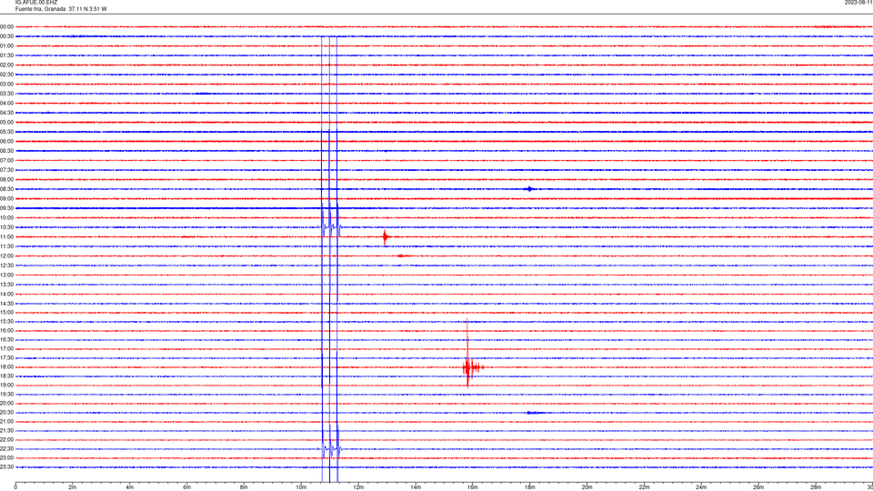Click the 22m axis label
Image resolution: width=873 pixels, height=491 pixels.
(644, 487)
